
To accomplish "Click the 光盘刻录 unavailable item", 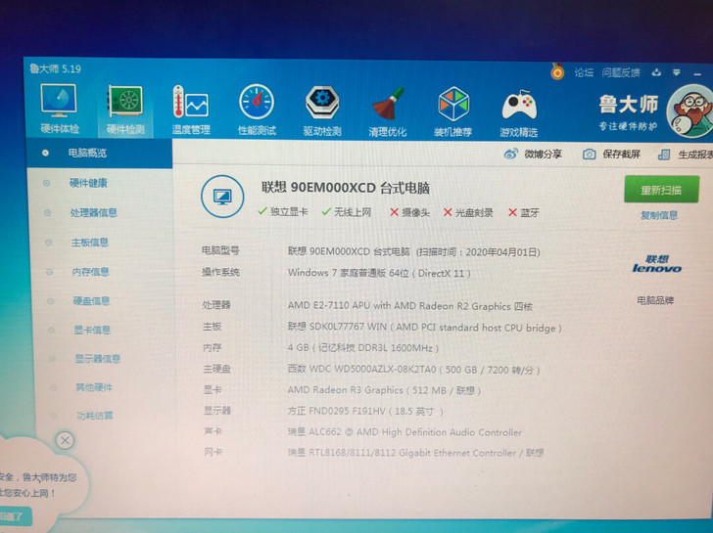I will 468,212.
